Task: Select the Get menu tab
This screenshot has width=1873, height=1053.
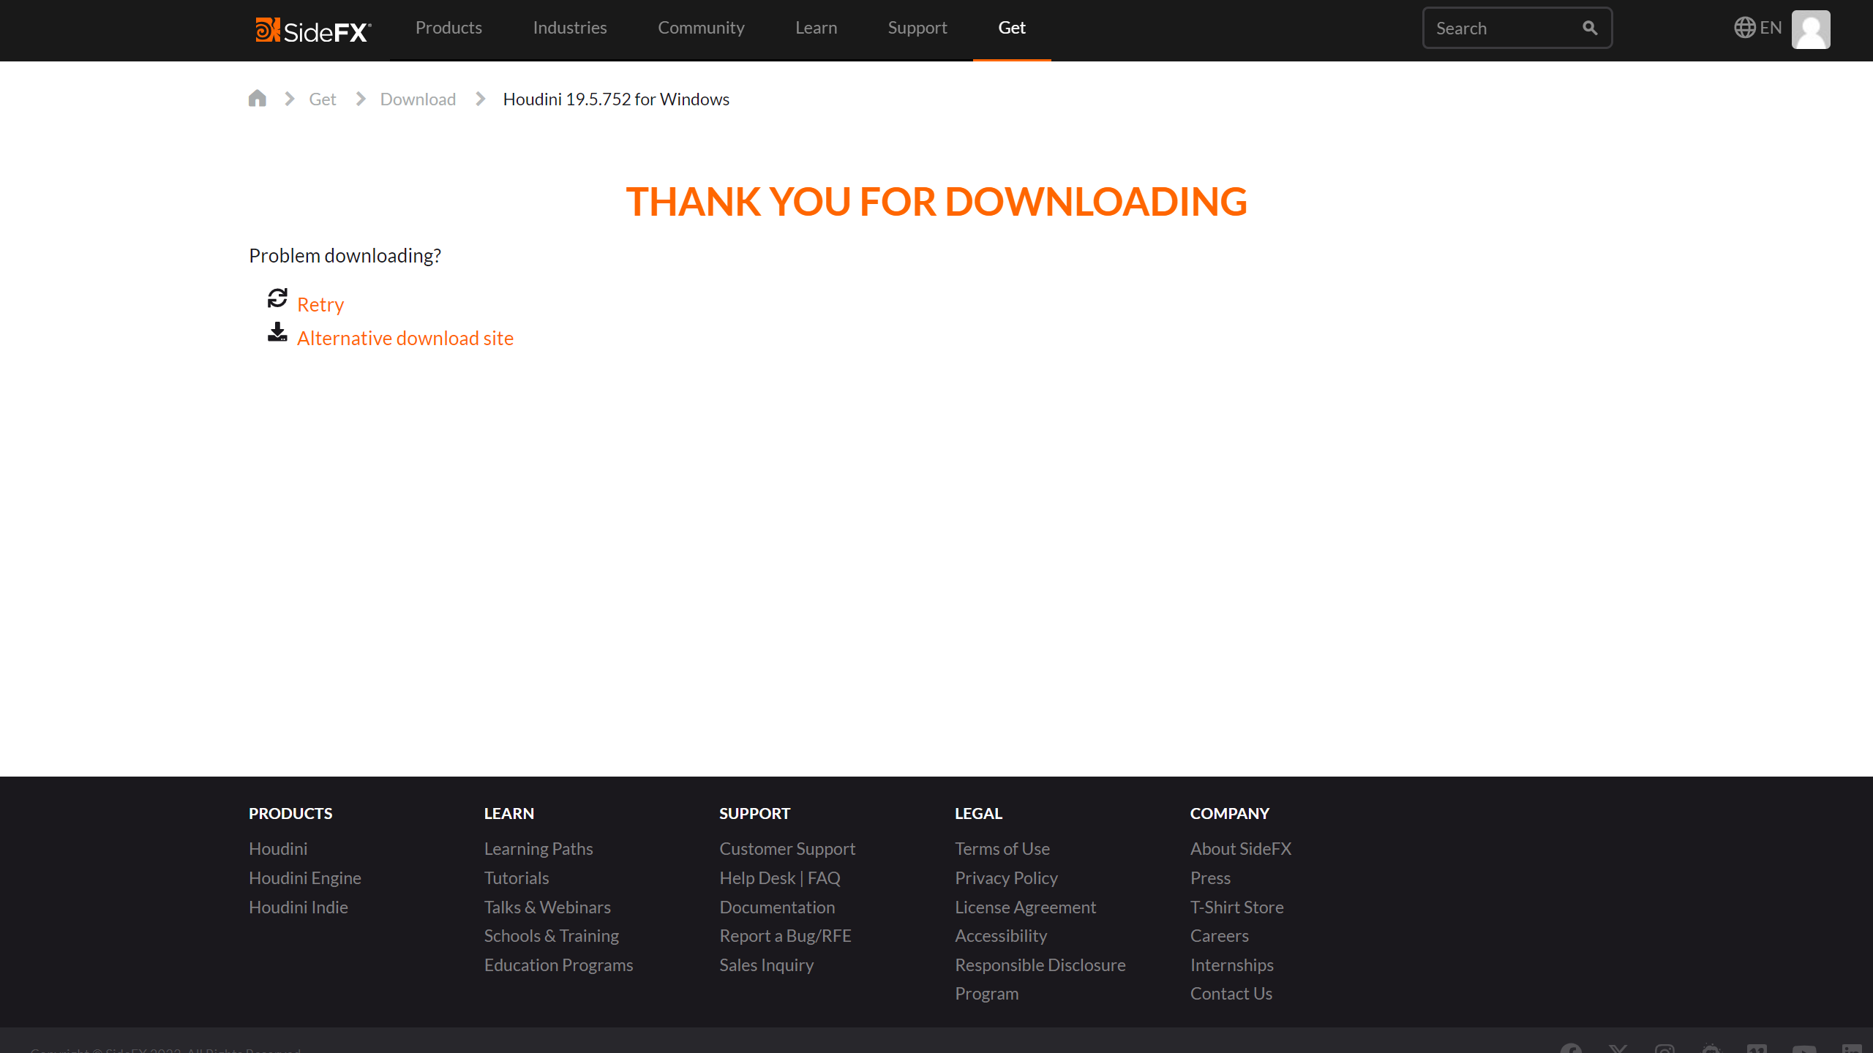Action: pos(1012,28)
